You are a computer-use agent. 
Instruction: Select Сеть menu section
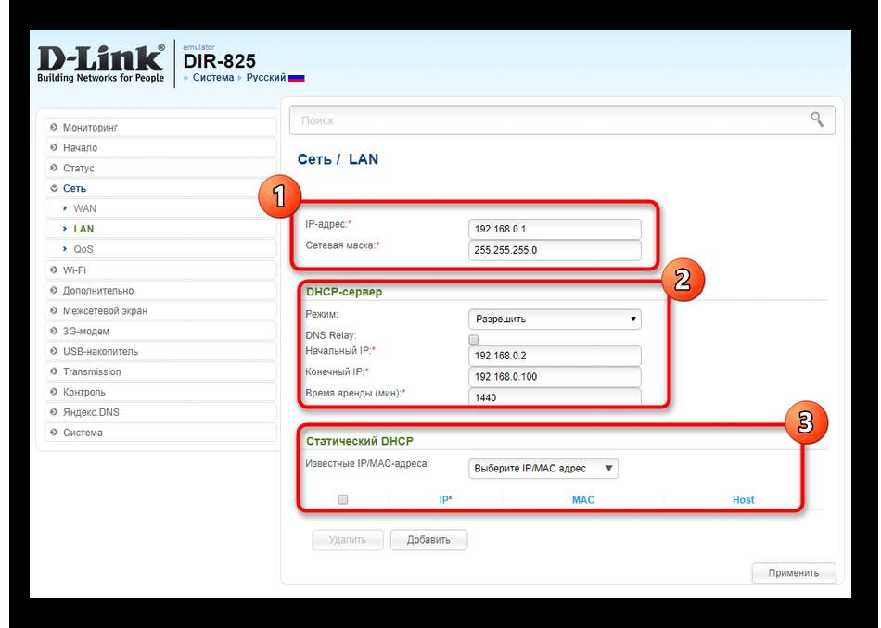coord(160,188)
